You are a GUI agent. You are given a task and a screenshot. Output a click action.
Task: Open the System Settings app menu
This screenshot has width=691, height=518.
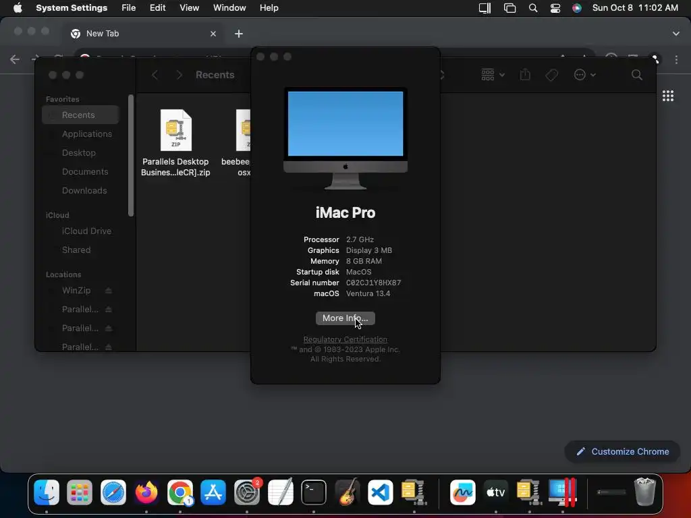tap(72, 8)
